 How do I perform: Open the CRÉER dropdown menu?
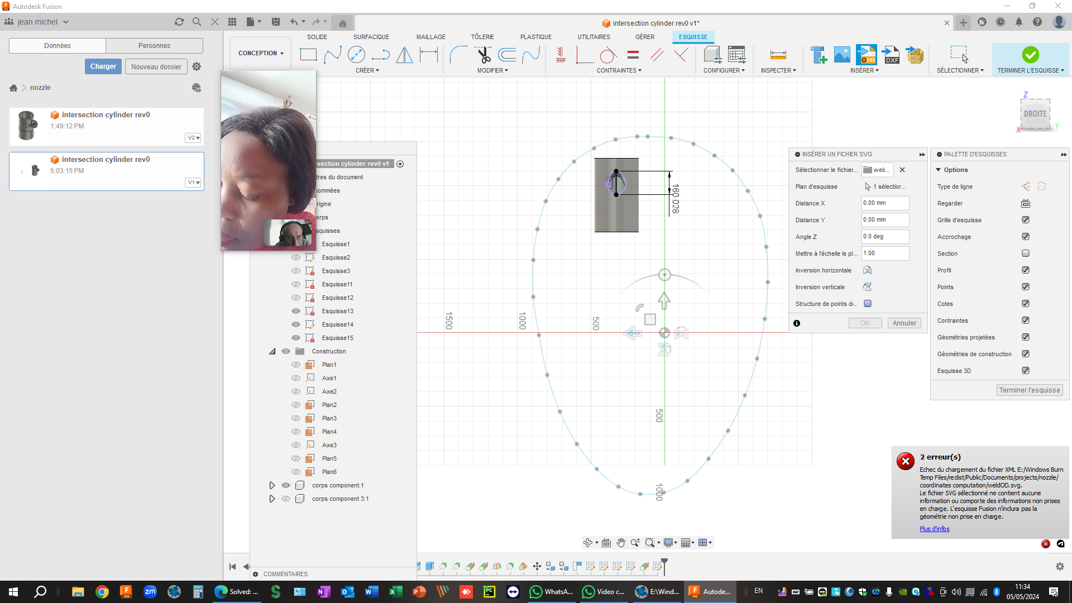367,70
